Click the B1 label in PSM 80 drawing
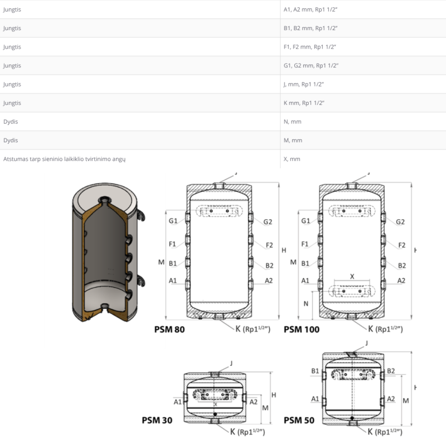The width and height of the screenshot is (446, 446). (173, 263)
